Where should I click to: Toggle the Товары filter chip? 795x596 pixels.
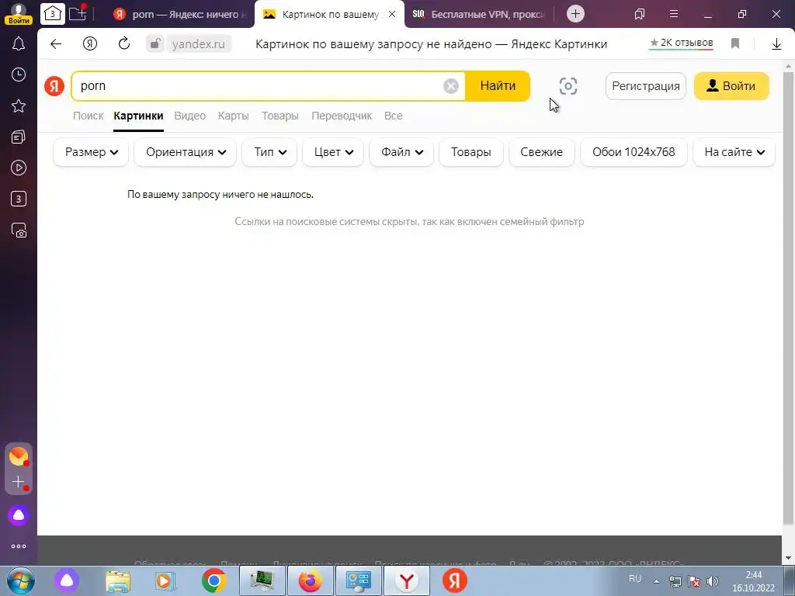[471, 152]
